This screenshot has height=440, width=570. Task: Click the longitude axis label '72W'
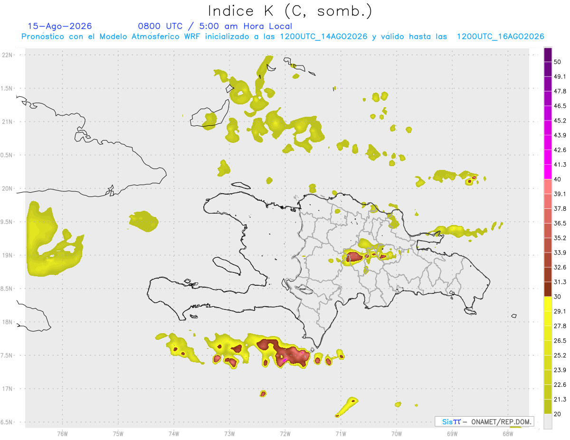pos(285,433)
